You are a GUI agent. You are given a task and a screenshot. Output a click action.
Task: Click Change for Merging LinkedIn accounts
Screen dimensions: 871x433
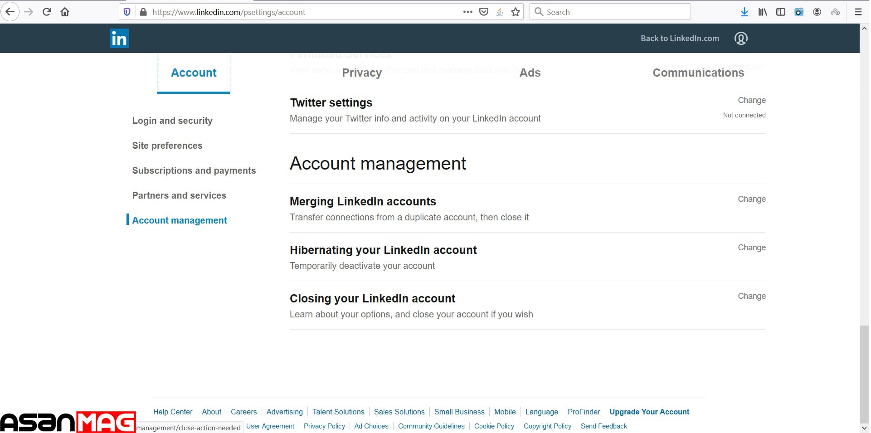pyautogui.click(x=752, y=199)
